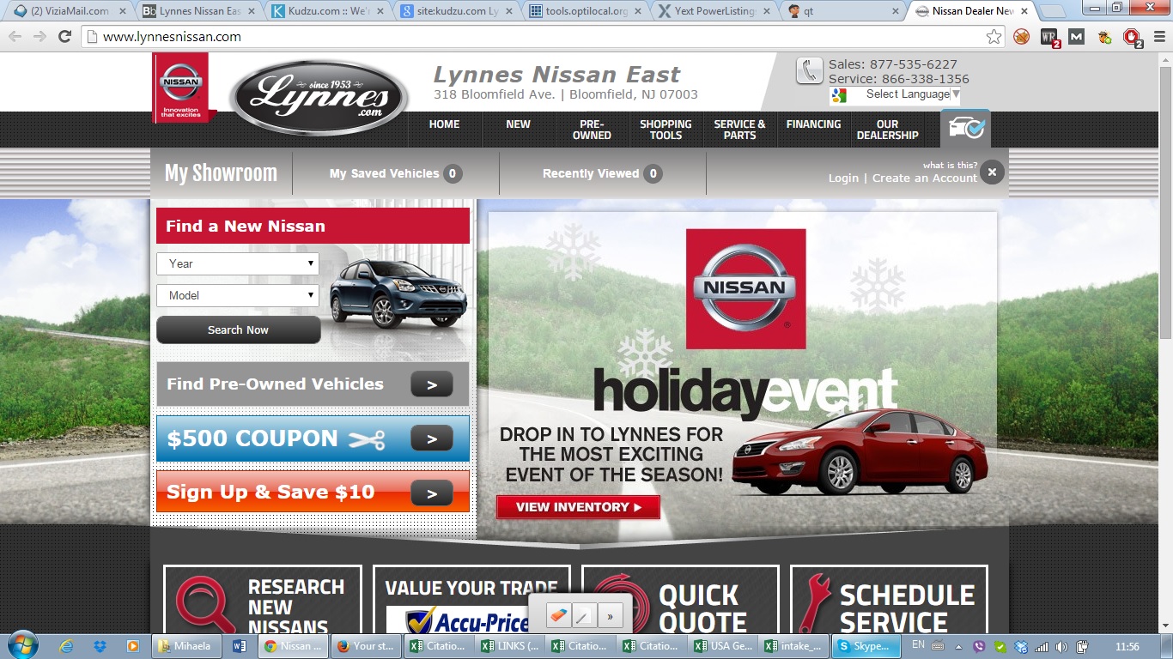The width and height of the screenshot is (1173, 659).
Task: Open the Financing menu item
Action: pyautogui.click(x=813, y=124)
